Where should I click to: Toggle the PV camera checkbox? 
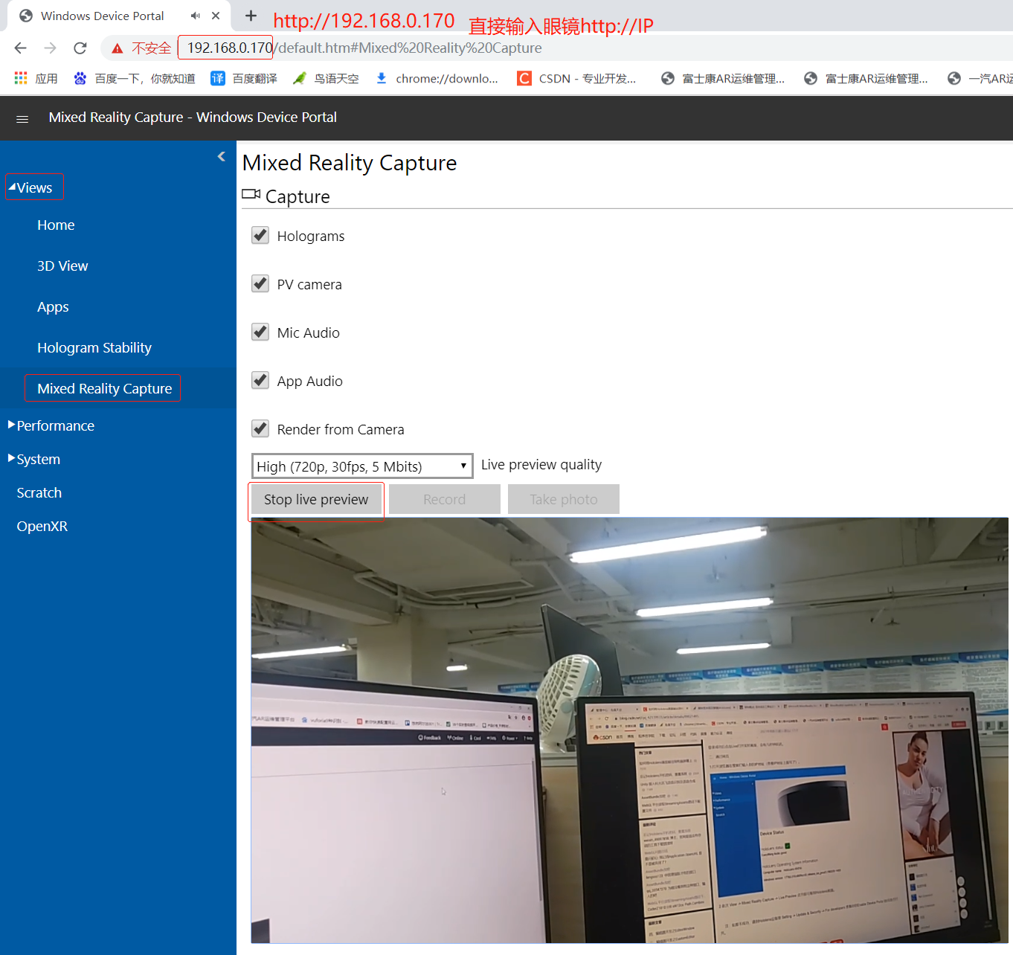coord(260,284)
